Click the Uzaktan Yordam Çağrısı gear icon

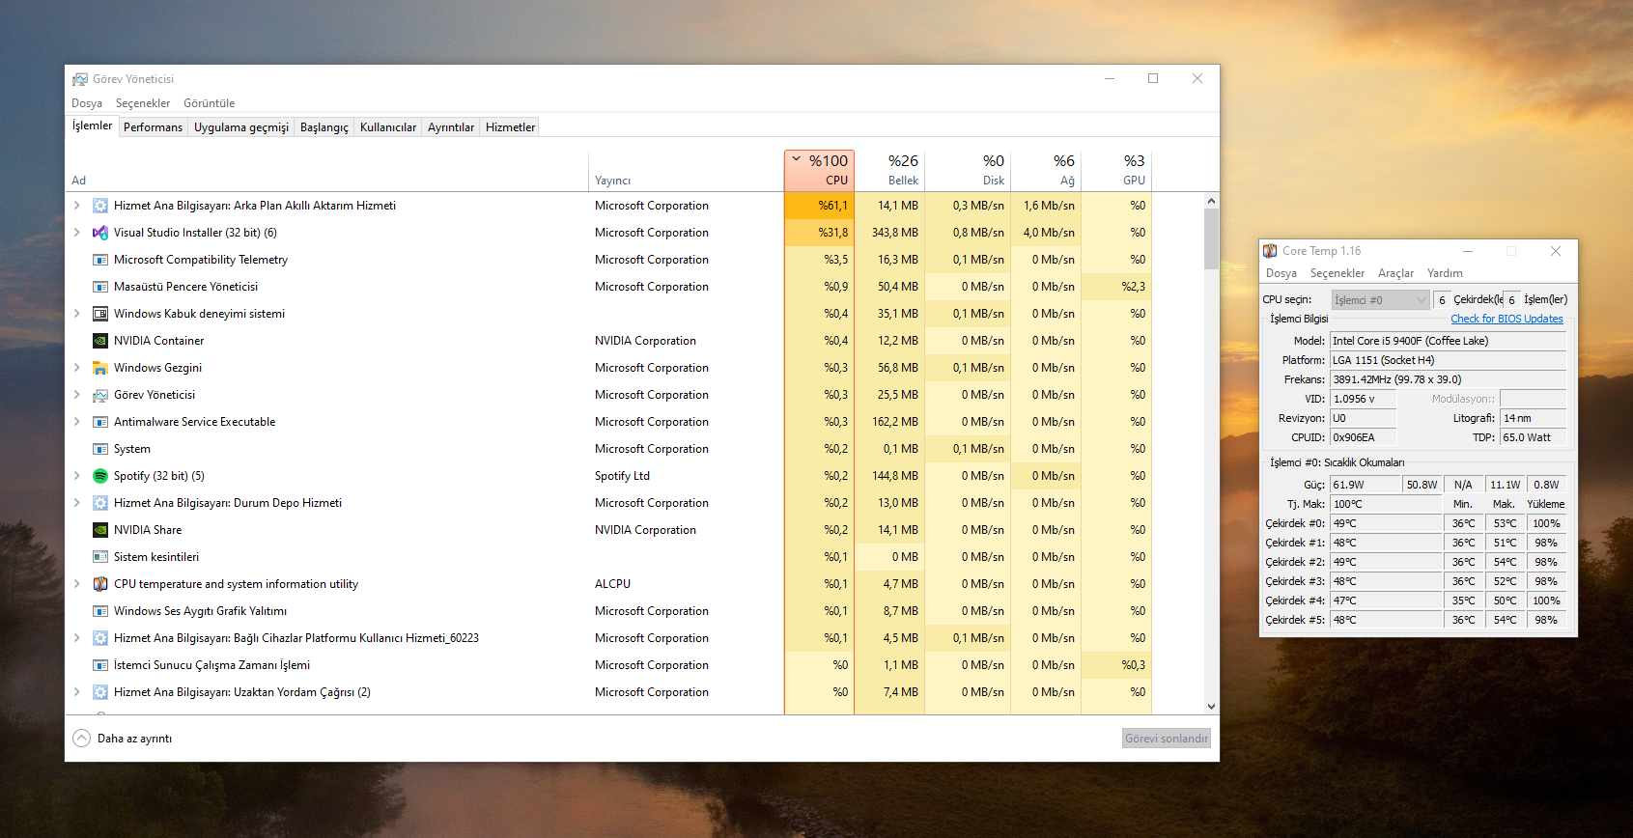(100, 692)
